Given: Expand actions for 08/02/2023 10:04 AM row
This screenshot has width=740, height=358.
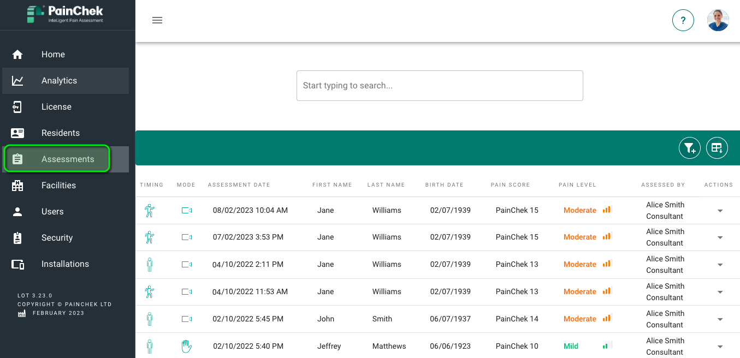Looking at the screenshot, I should [x=720, y=211].
